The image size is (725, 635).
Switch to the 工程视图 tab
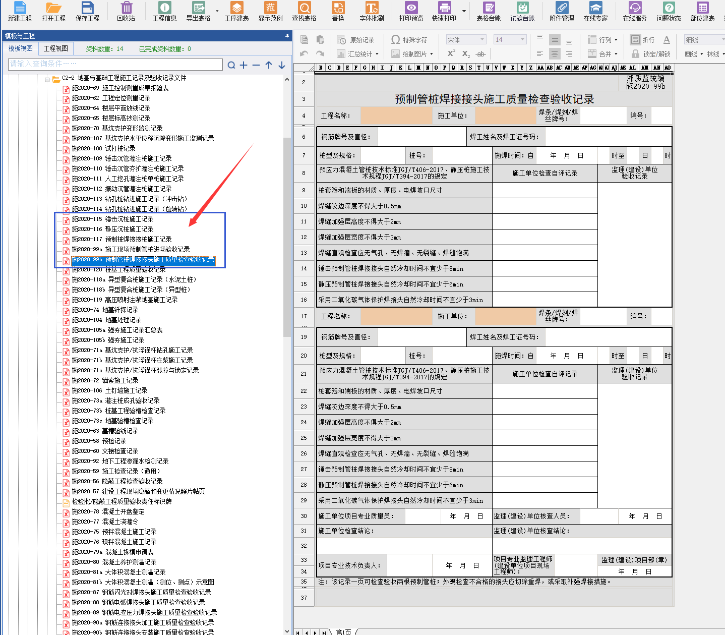click(56, 48)
